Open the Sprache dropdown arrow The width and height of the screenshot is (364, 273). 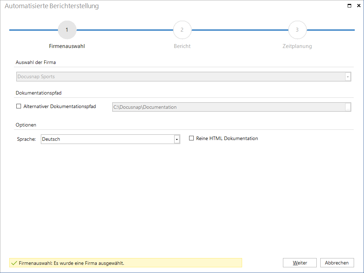177,139
